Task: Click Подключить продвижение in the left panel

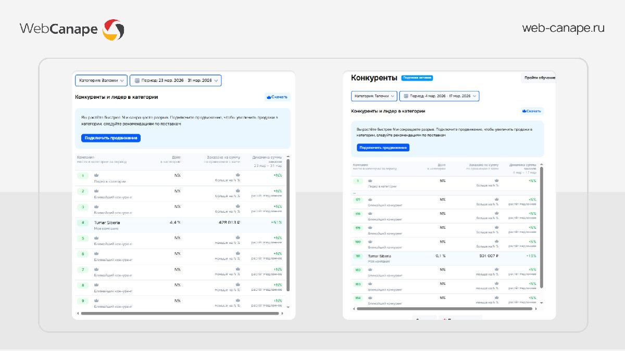Action: [111, 138]
